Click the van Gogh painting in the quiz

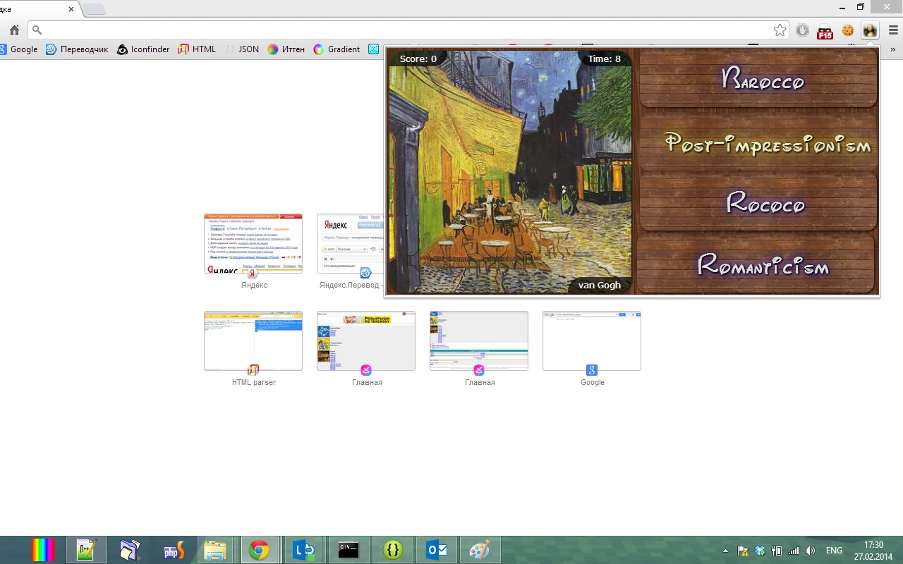(510, 171)
